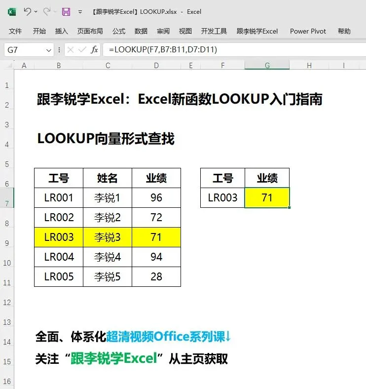Select cell with value 96
The height and width of the screenshot is (389, 366).
coord(156,198)
